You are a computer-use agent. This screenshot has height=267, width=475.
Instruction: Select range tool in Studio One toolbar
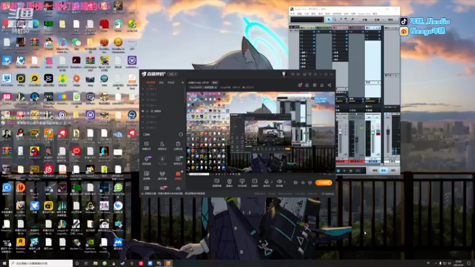tap(334, 20)
